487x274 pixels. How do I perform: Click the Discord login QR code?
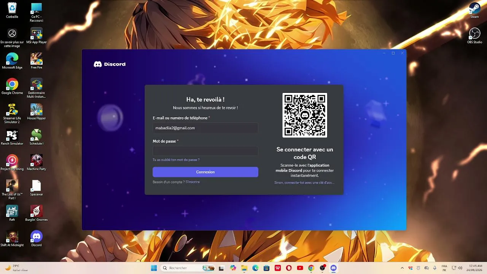[305, 115]
